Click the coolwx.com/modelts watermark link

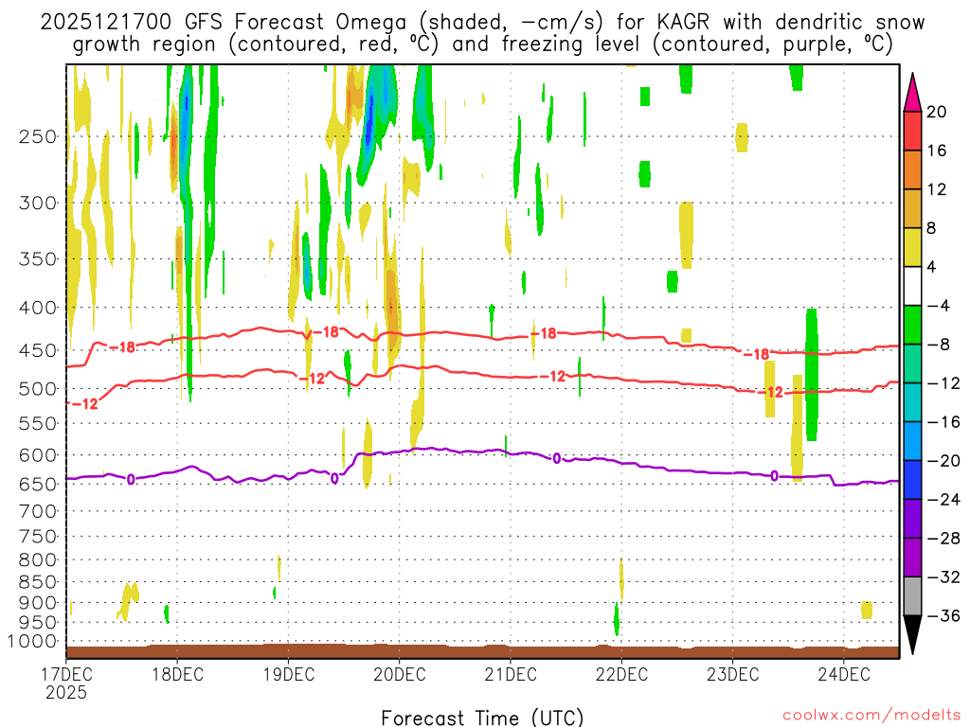(871, 718)
